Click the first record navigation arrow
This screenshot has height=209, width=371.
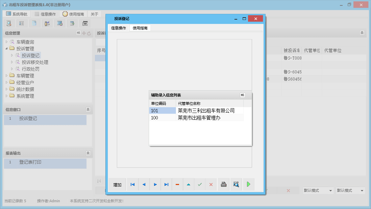point(132,185)
